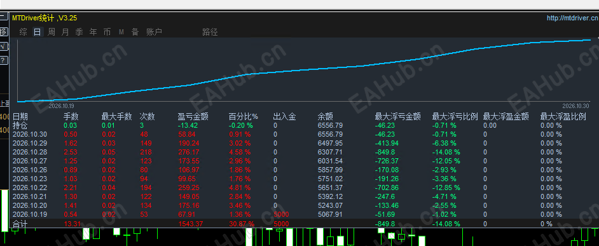Image resolution: width=599 pixels, height=246 pixels.
Task: Select the 日 daily statistics tab
Action: [x=37, y=32]
